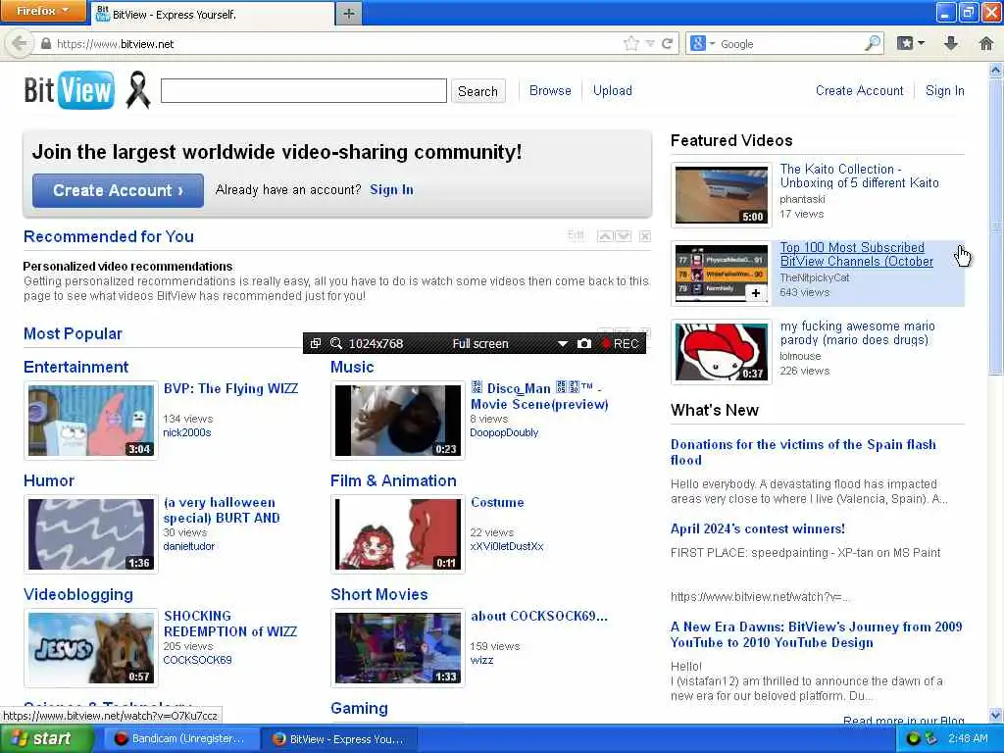Switch to Bandicam taskbar button
1004x753 pixels.
[180, 739]
